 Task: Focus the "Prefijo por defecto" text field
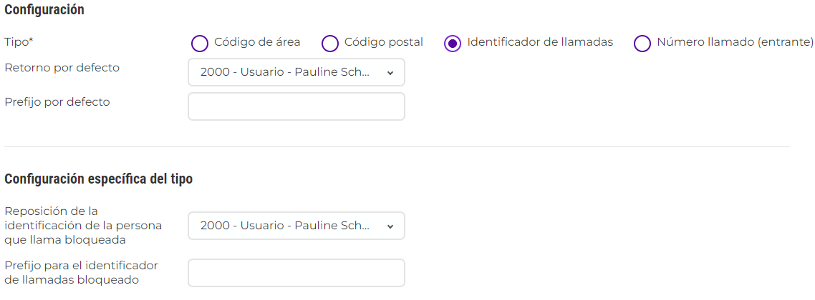tap(296, 106)
